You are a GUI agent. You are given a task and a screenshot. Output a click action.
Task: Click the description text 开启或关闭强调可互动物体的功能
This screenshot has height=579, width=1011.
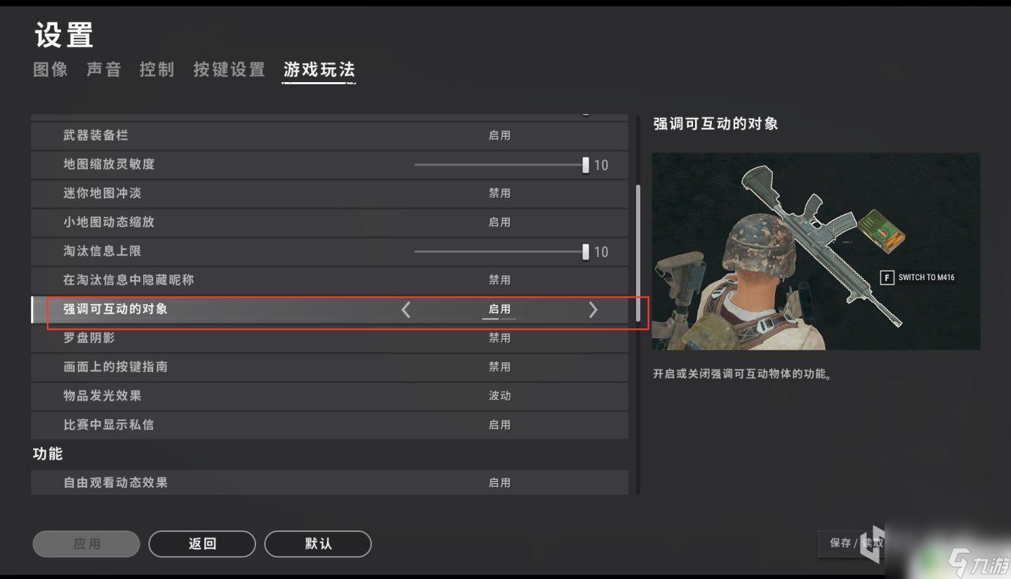point(743,374)
